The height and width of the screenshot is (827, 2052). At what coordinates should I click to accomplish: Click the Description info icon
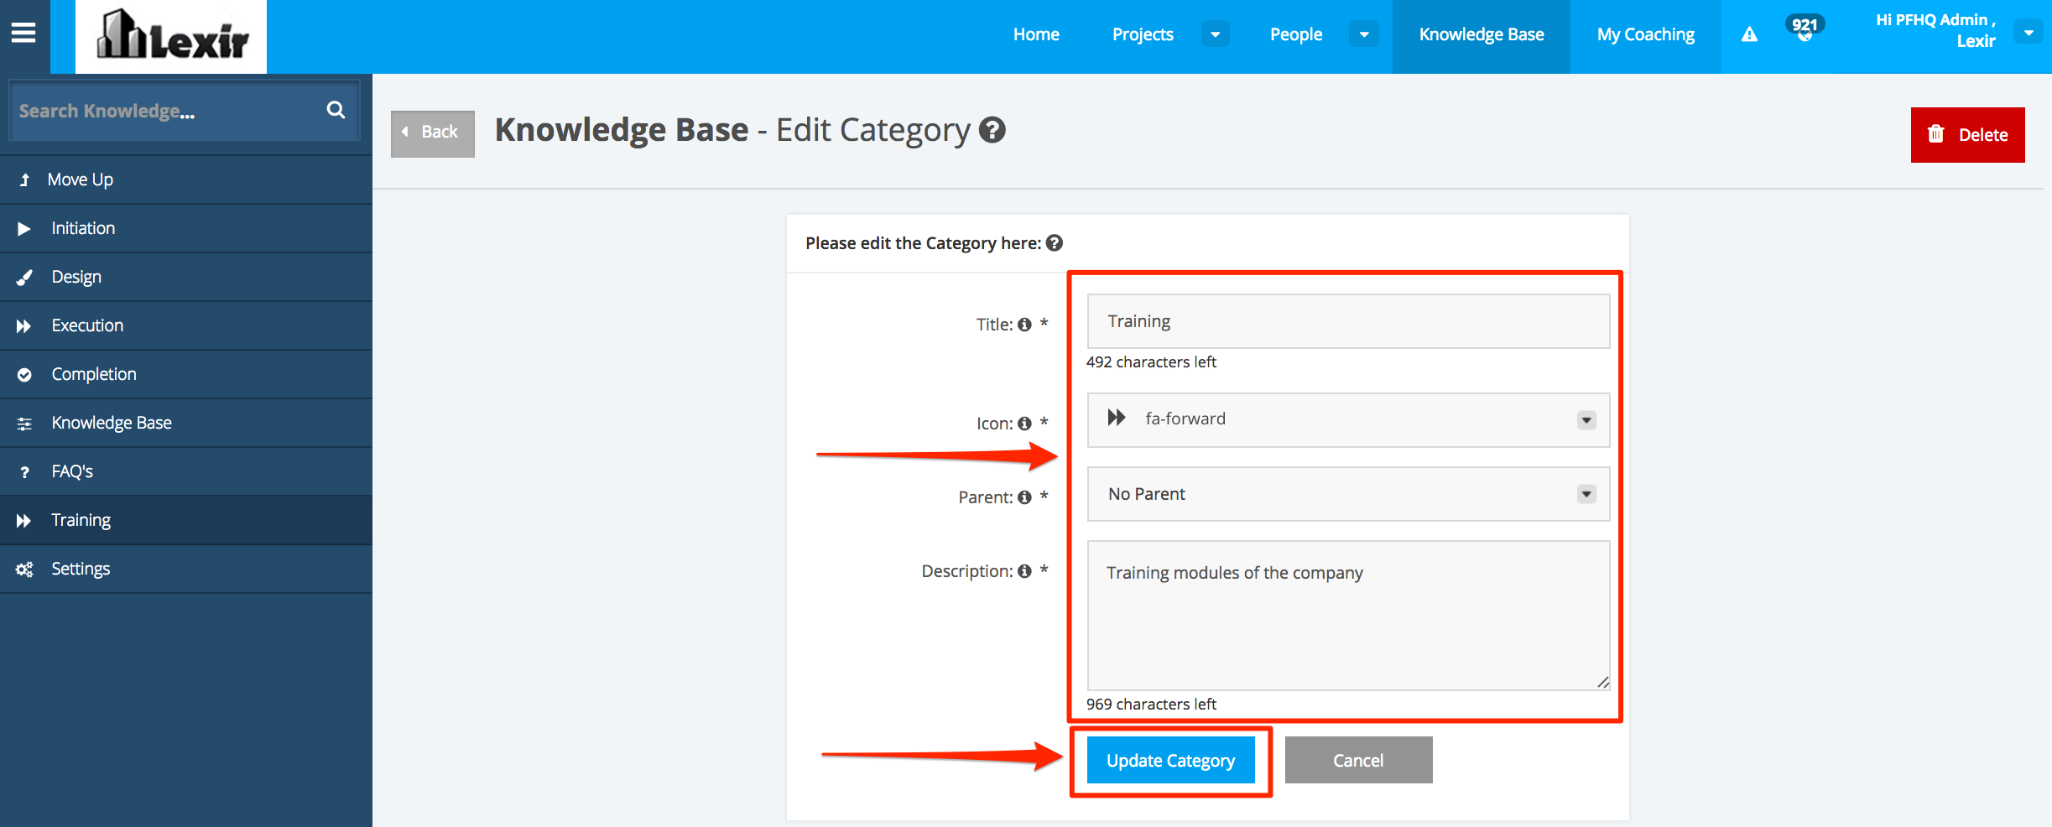click(x=1024, y=571)
